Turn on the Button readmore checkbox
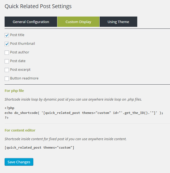Screen dimensions: 170x173 tap(7, 79)
